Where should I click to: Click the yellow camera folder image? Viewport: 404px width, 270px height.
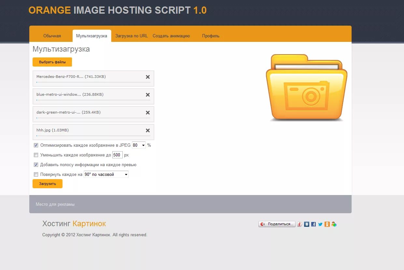tap(307, 88)
